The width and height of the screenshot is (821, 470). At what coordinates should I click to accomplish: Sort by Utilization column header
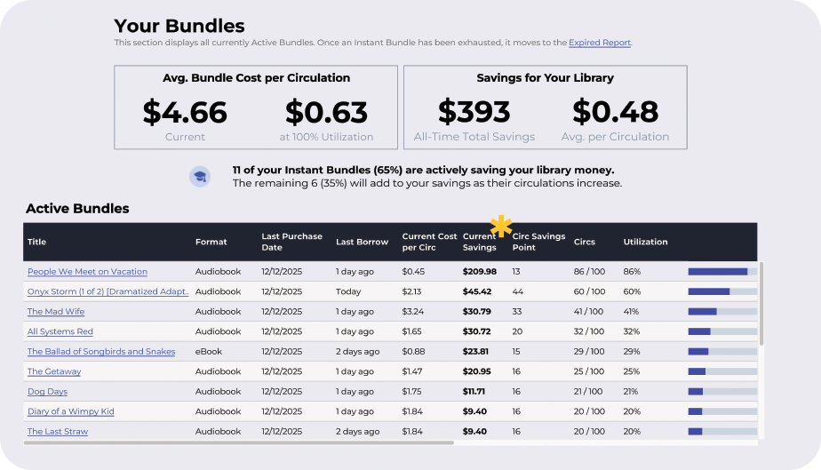[645, 242]
